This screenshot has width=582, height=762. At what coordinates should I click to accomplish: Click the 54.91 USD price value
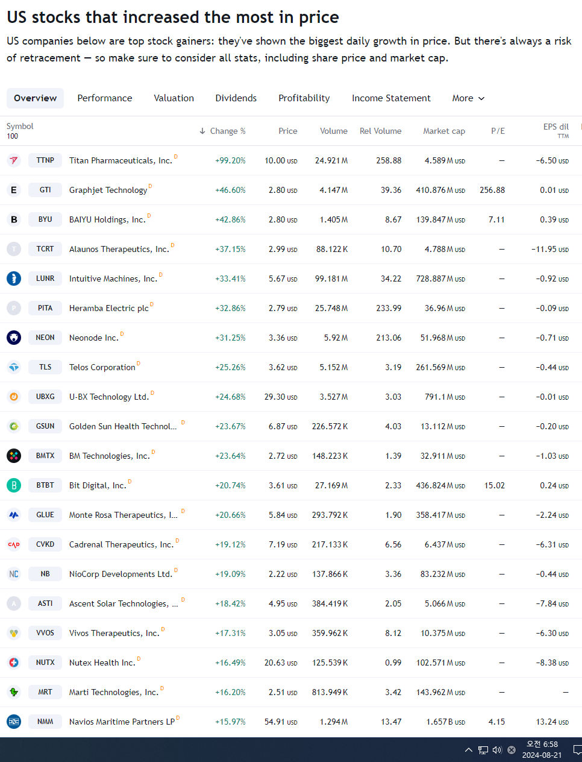tap(281, 722)
